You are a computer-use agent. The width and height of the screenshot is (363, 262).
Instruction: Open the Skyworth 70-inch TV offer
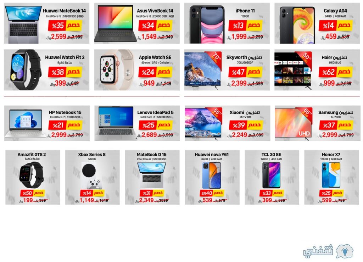coord(227,70)
